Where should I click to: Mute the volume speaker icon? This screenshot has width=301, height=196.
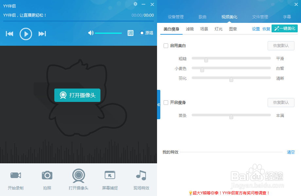tap(91, 33)
